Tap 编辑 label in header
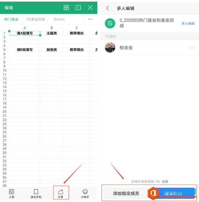Image resolution: width=199 pixels, height=202 pixels. [x=9, y=8]
